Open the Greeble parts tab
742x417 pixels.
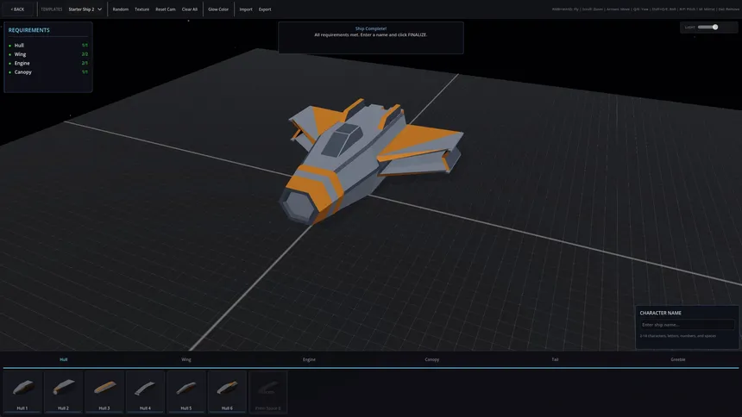pyautogui.click(x=677, y=359)
